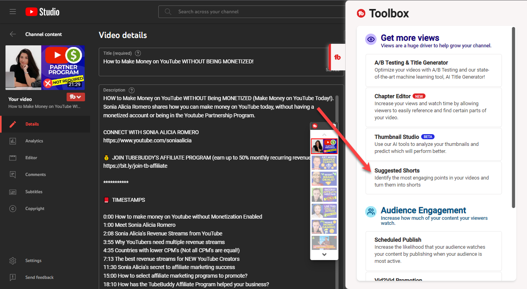Click the back arrow beside Channel content
Image resolution: width=527 pixels, height=289 pixels.
(13, 34)
